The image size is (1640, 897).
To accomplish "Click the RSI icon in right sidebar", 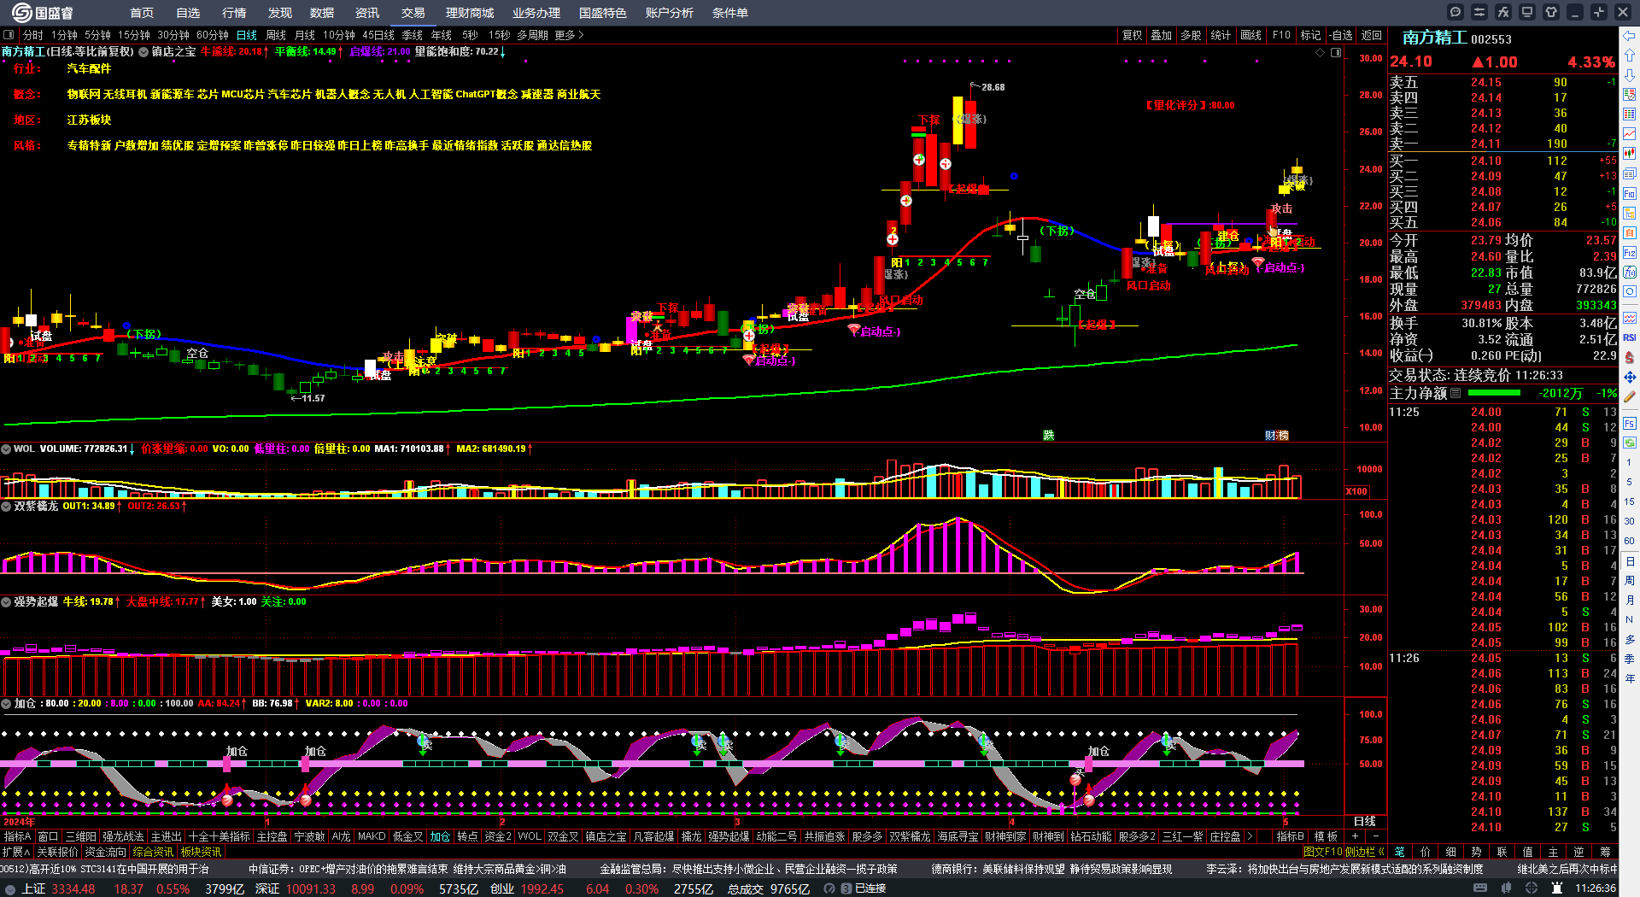I will coord(1630,337).
